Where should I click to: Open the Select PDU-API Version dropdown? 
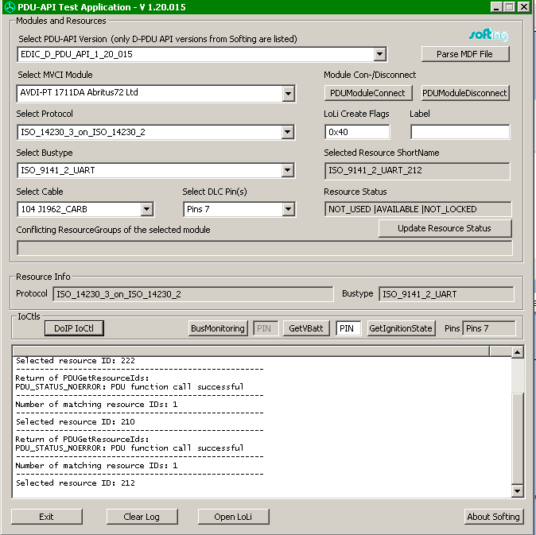coord(379,55)
